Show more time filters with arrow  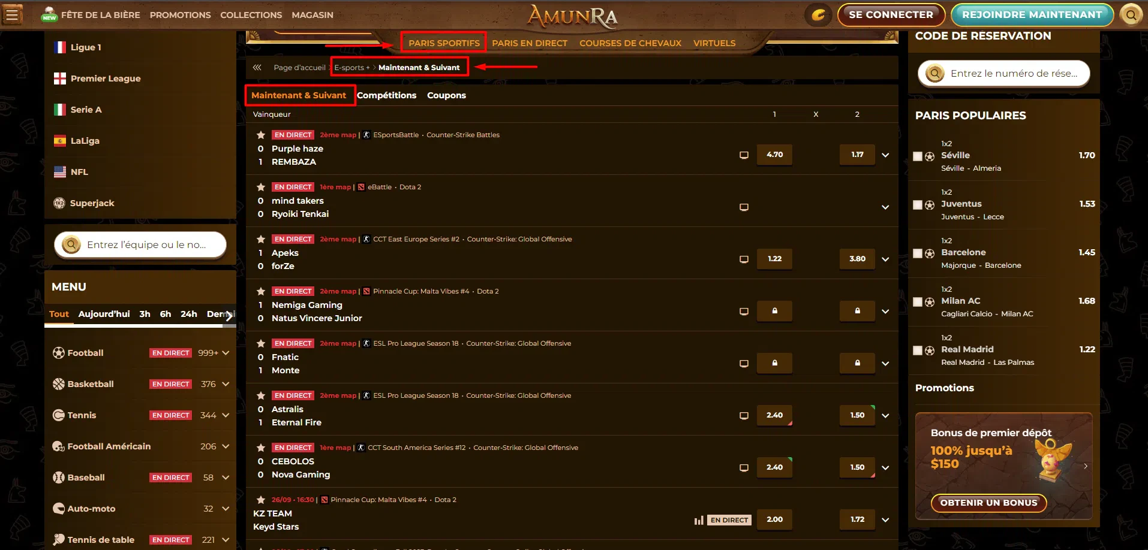229,315
